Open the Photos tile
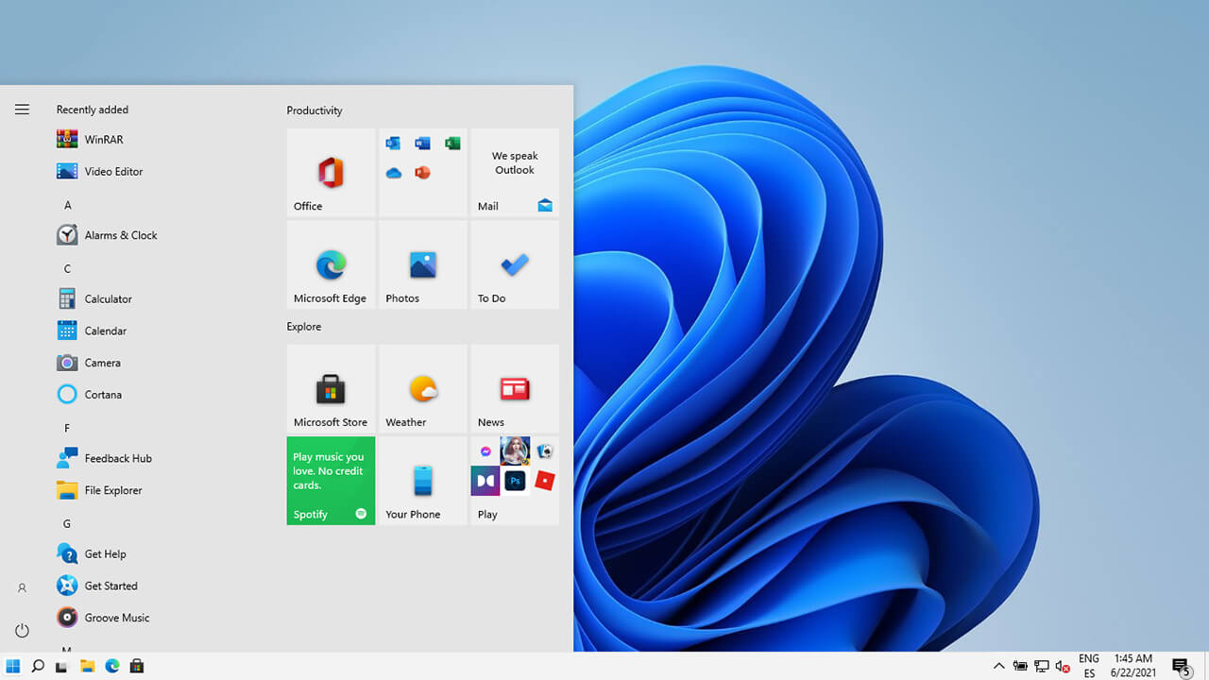 pyautogui.click(x=423, y=264)
